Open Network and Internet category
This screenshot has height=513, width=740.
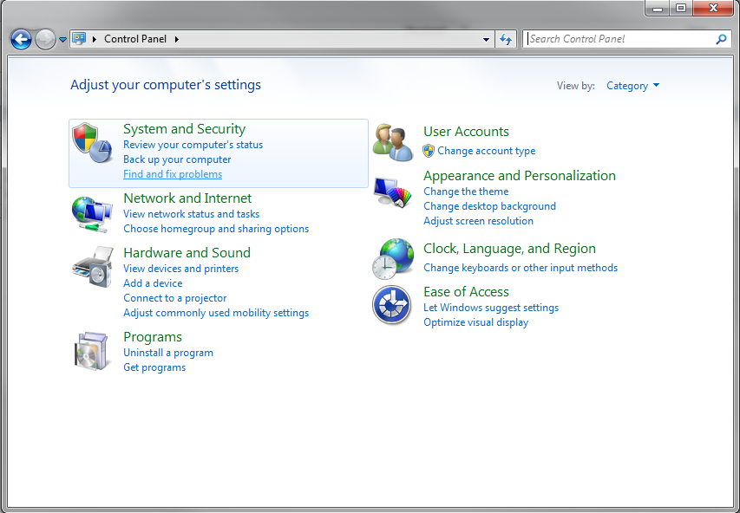pyautogui.click(x=187, y=198)
